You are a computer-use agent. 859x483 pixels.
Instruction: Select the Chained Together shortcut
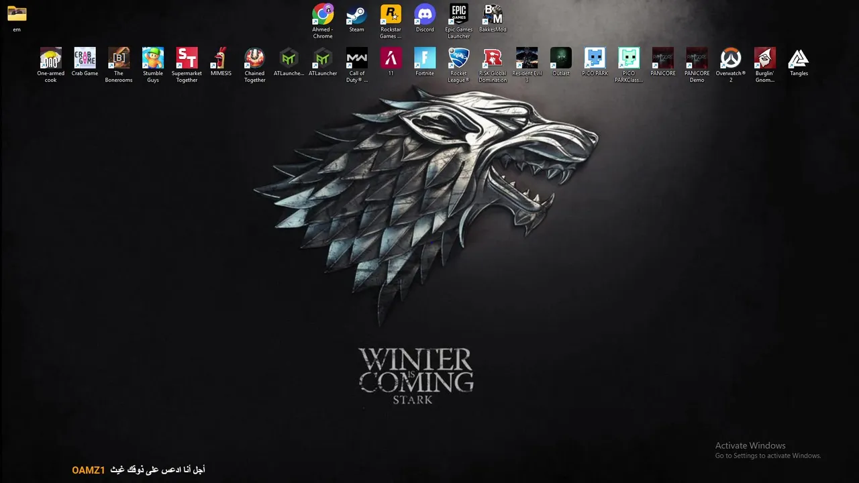(x=254, y=58)
